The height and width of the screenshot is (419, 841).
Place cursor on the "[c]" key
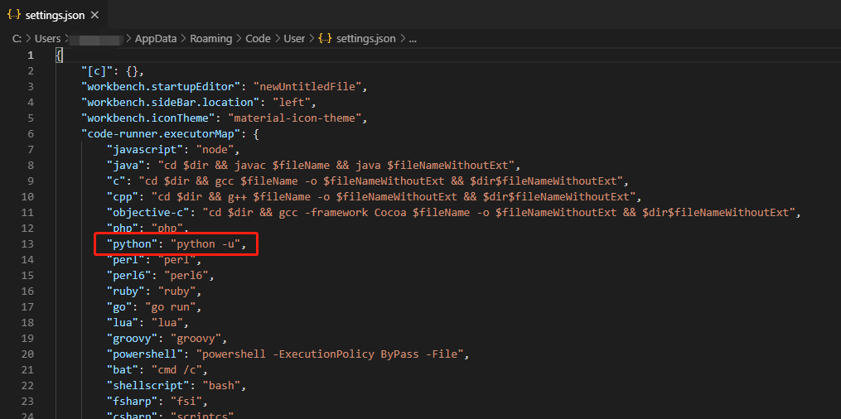tap(97, 70)
